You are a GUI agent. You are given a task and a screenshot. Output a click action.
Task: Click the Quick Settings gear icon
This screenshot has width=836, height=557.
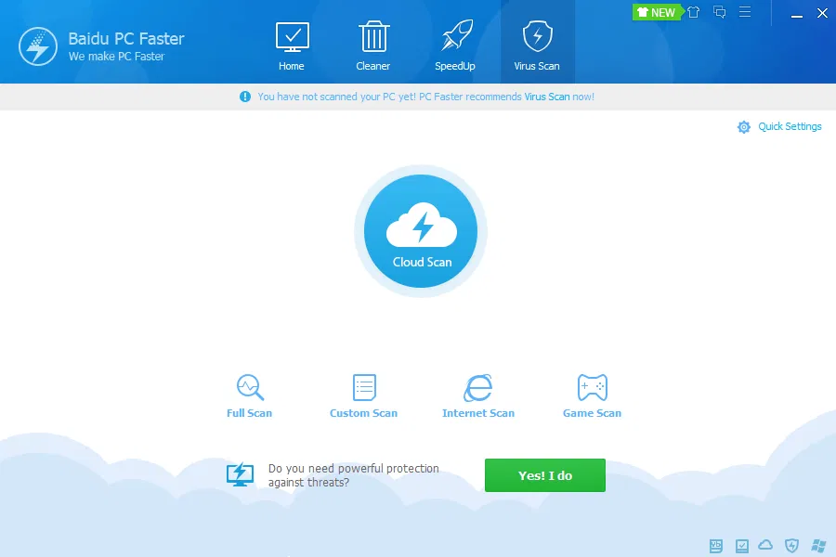(x=744, y=127)
